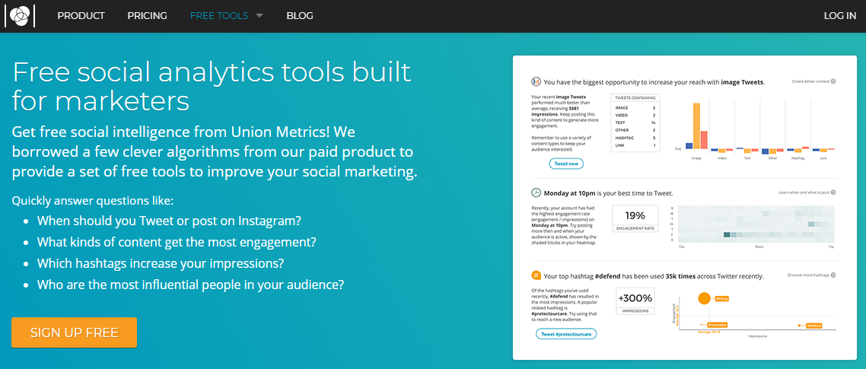The width and height of the screenshot is (866, 369).
Task: Click the bullet about content engagement
Action: [x=177, y=242]
